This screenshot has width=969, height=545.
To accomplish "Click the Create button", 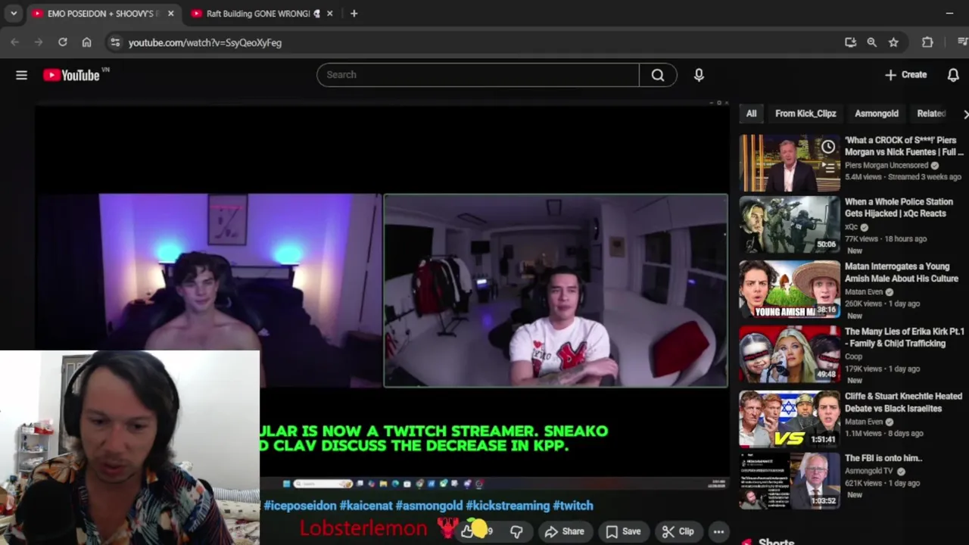I will point(906,75).
